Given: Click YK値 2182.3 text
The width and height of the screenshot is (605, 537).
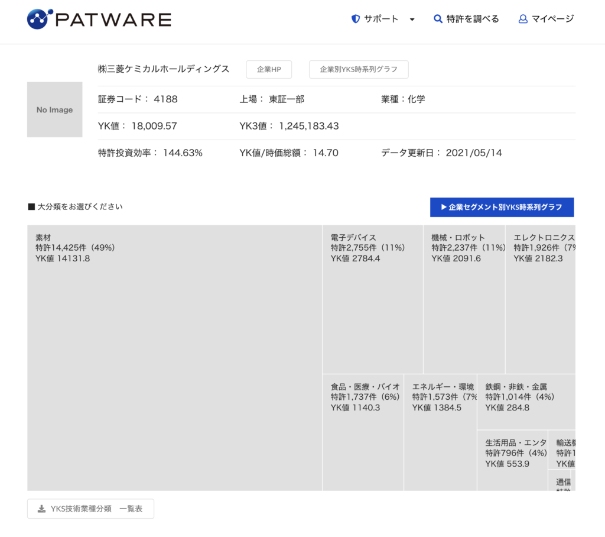Looking at the screenshot, I should [x=538, y=258].
